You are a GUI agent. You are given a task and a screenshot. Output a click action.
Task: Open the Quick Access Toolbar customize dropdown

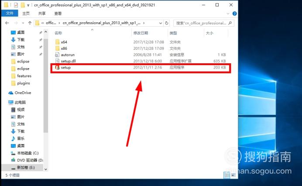28,5
